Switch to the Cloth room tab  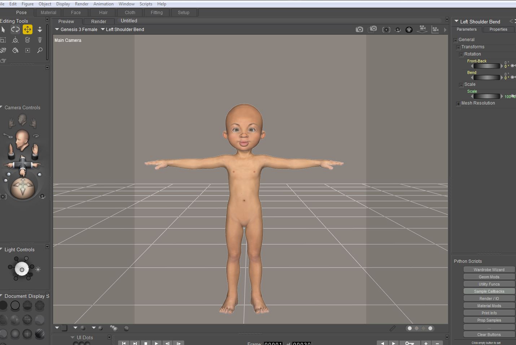[130, 13]
